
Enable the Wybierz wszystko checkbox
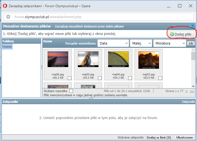pyautogui.click(x=71, y=91)
